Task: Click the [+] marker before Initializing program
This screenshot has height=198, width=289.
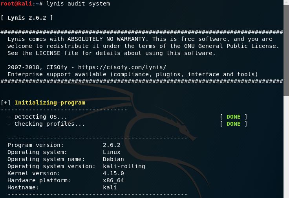Action: pos(5,103)
